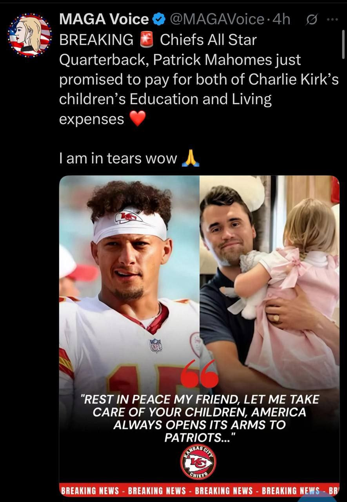Click the "REST IN PEACE MY FRIEND" quote text
The width and height of the screenshot is (347, 502).
tap(200, 418)
